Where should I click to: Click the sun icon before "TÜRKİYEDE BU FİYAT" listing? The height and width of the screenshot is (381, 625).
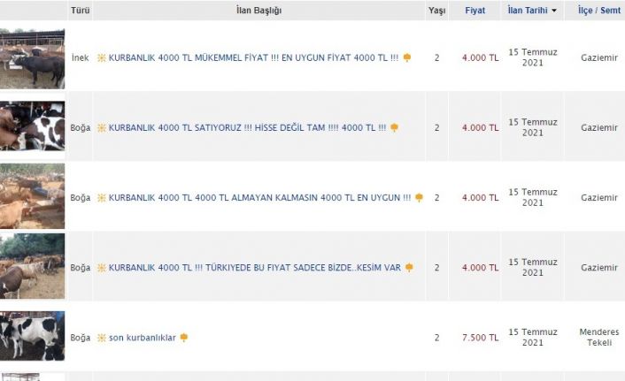pyautogui.click(x=102, y=267)
